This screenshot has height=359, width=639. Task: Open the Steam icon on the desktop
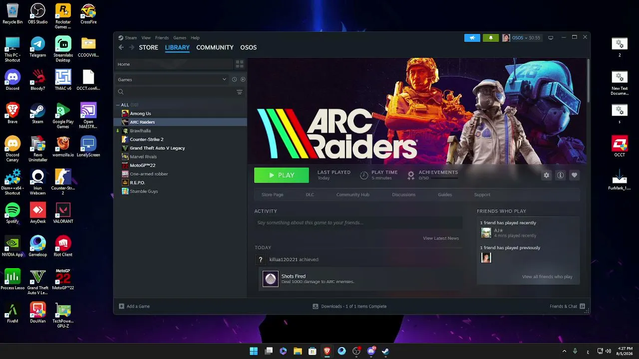pyautogui.click(x=37, y=113)
